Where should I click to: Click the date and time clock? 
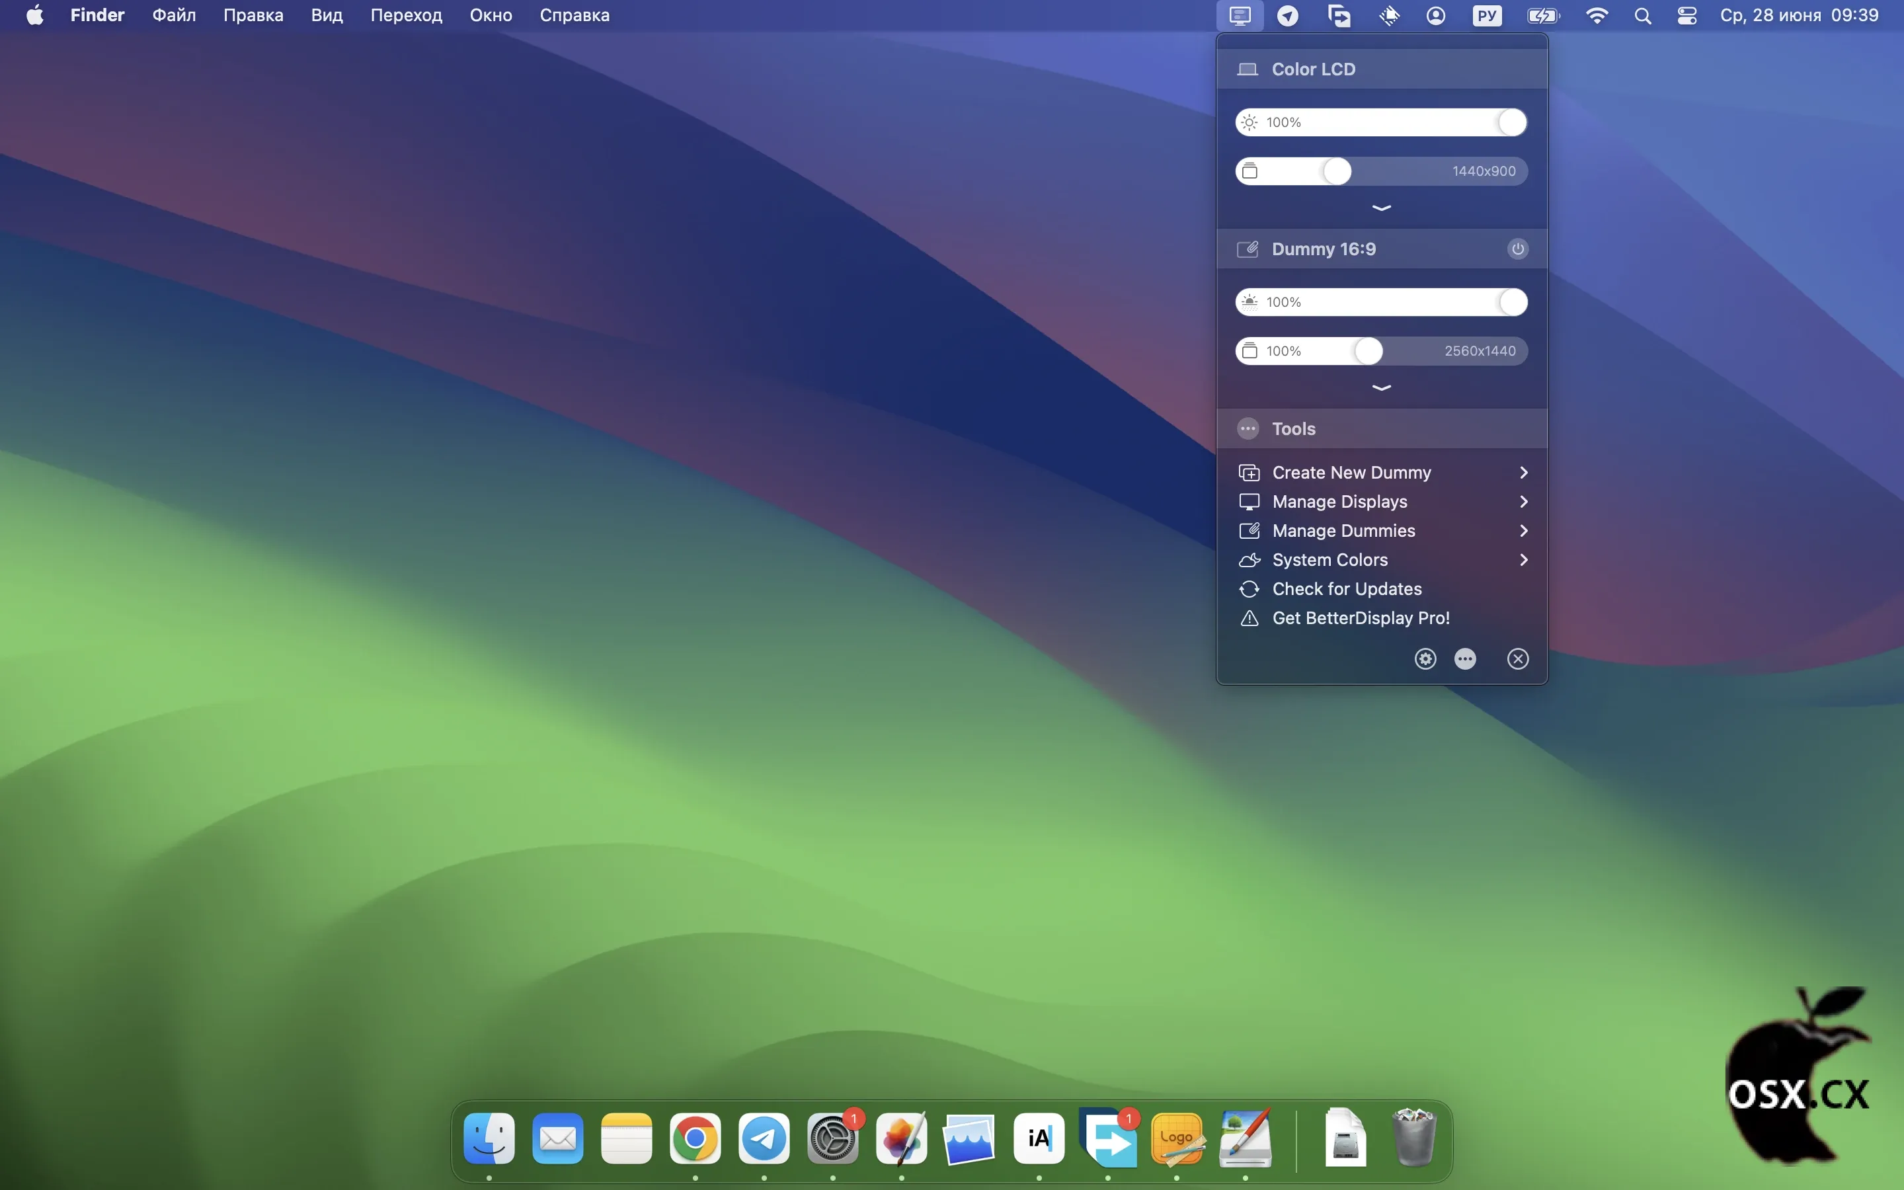click(x=1800, y=16)
